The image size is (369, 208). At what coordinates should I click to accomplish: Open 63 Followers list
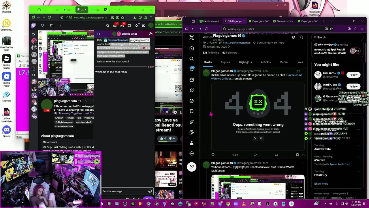tap(230, 53)
